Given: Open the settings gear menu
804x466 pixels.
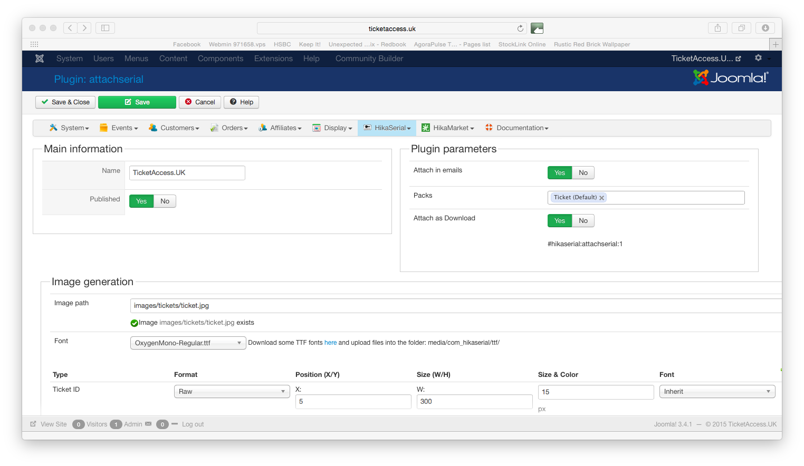Looking at the screenshot, I should coord(758,58).
